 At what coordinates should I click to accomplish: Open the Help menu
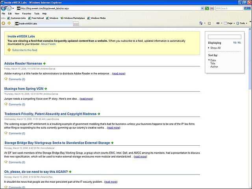[x=44, y=13]
